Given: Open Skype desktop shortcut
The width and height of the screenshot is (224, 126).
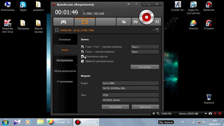Looking at the screenshot, I should [x=23, y=6].
